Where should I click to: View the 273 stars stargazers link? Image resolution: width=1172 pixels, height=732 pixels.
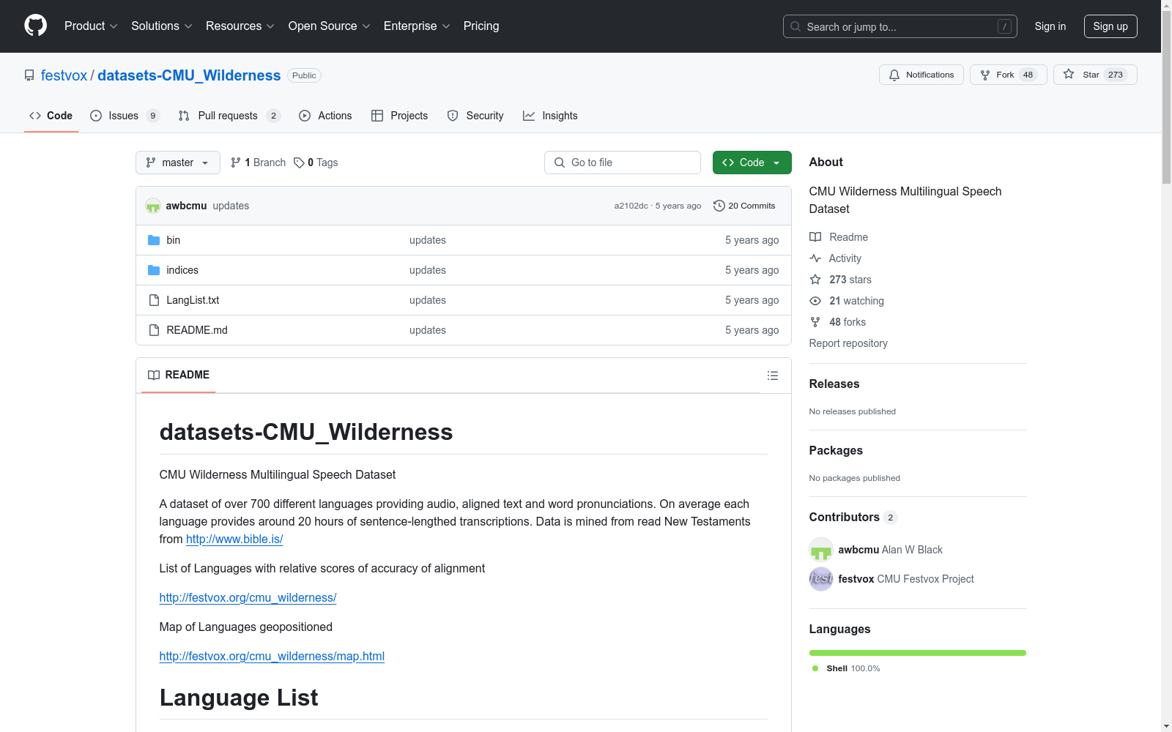point(841,280)
